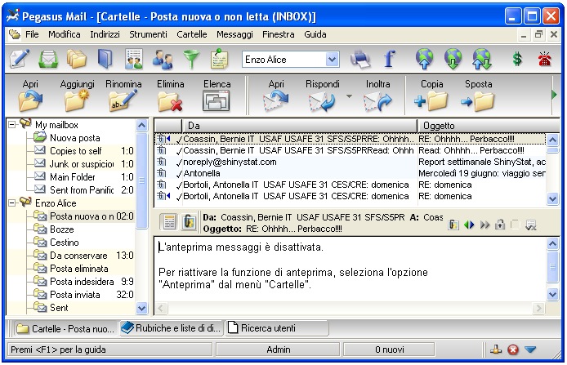Compose a new message with pencil icon
Viewport: 567px width, 365px height.
point(20,59)
